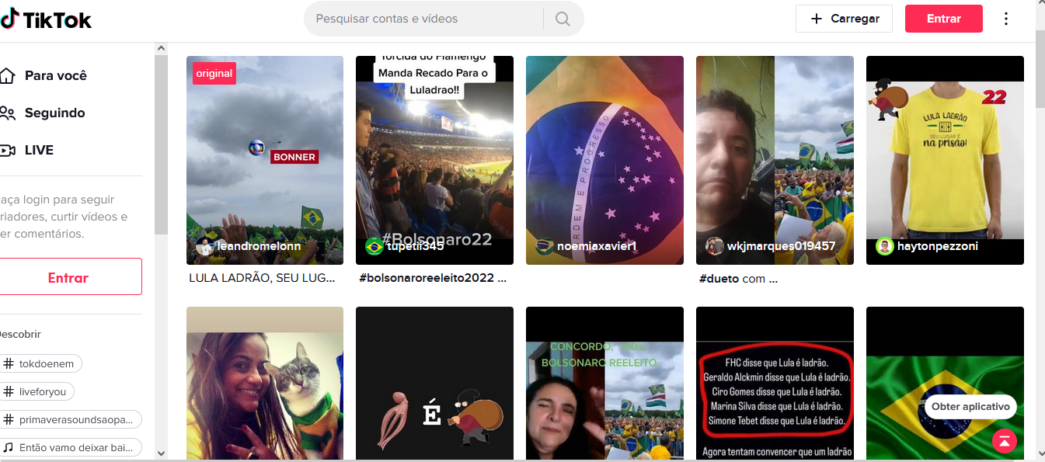Image resolution: width=1045 pixels, height=462 pixels.
Task: Open leandromelonn's BONNER video thumbnail
Action: (x=265, y=160)
